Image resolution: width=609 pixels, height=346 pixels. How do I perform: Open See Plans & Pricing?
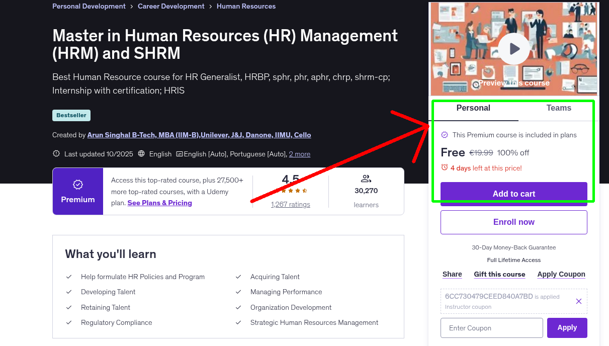pyautogui.click(x=159, y=203)
